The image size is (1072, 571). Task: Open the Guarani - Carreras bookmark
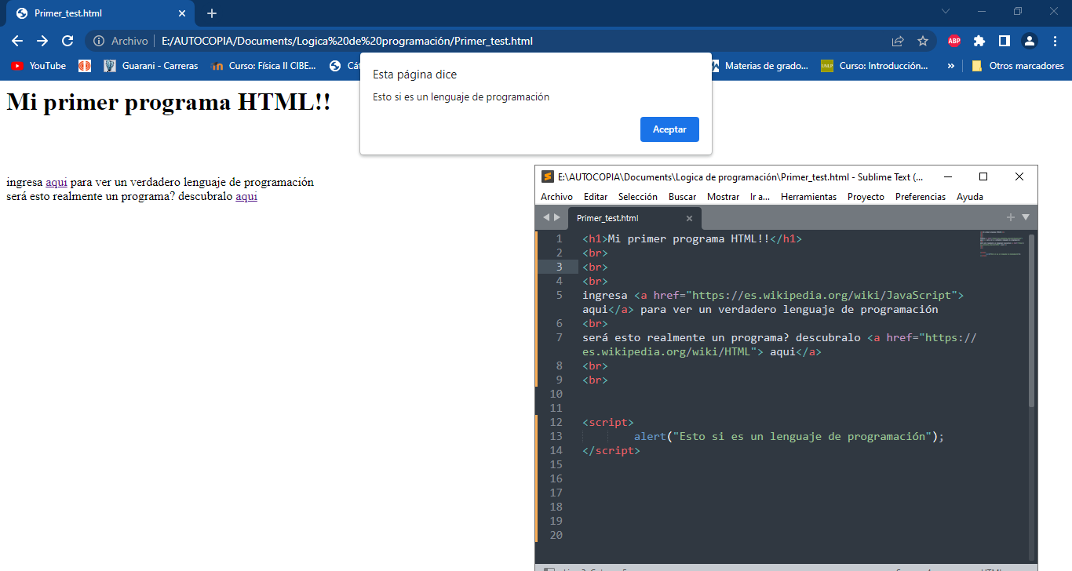pyautogui.click(x=151, y=66)
